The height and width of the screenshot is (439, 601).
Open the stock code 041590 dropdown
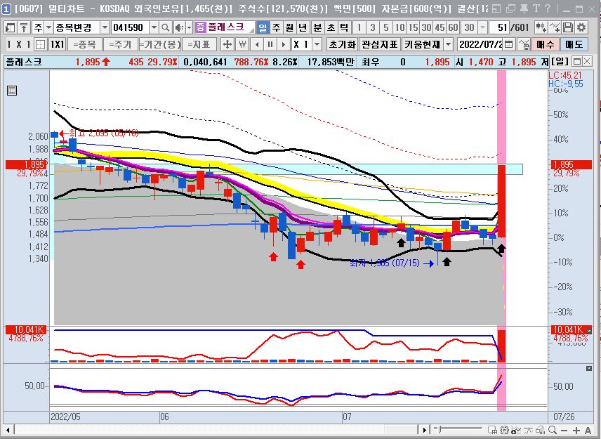coord(154,27)
